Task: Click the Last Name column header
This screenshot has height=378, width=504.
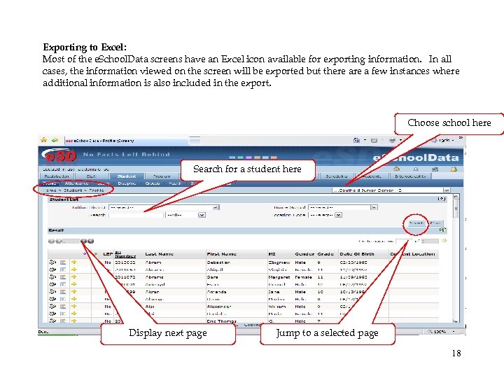Action: 159,254
